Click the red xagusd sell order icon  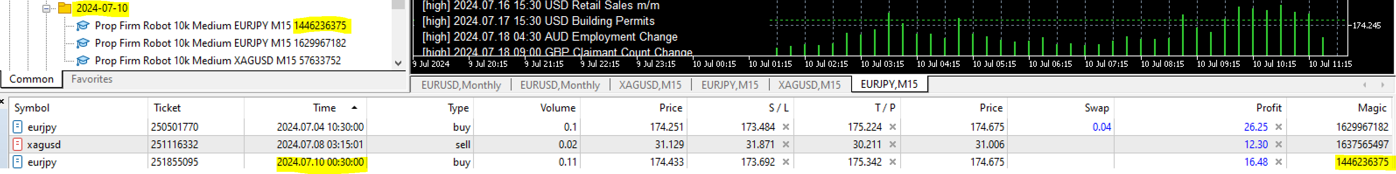[x=18, y=145]
